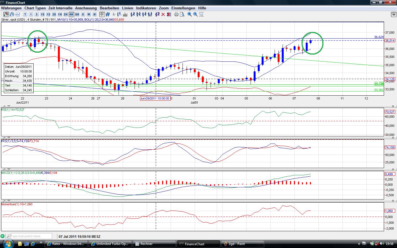
Task: Expand the taskbar quick launch chevron
Action: pyautogui.click(x=41, y=243)
